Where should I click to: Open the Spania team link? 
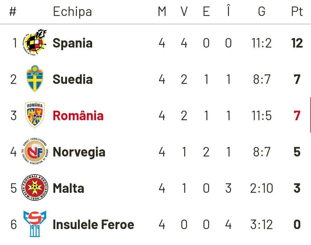(x=73, y=43)
